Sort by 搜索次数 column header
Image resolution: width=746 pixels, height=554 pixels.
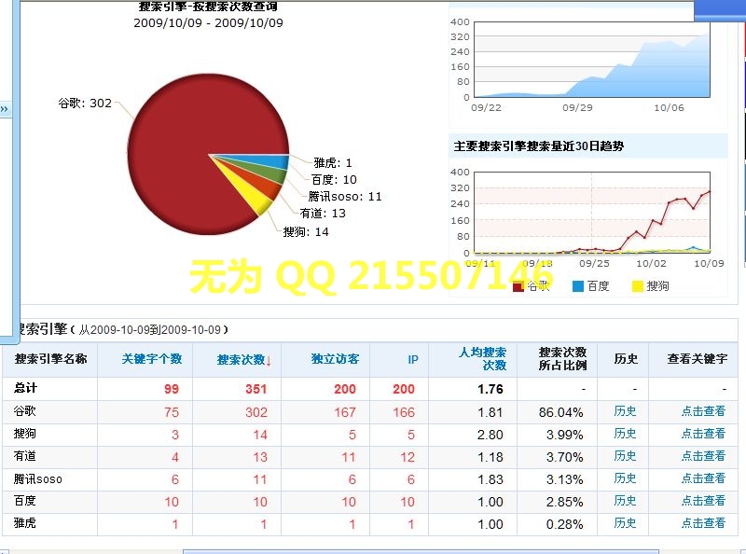click(244, 360)
